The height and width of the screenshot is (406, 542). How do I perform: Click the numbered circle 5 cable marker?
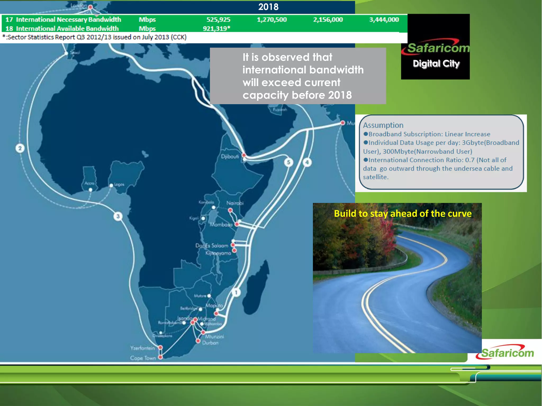289,162
